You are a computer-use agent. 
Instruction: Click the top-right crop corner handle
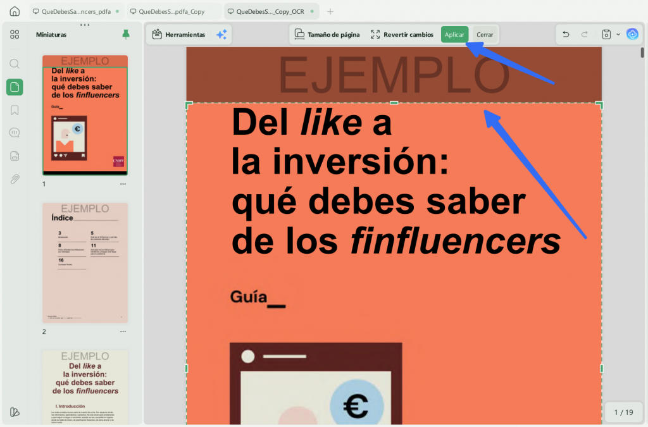[x=599, y=105]
